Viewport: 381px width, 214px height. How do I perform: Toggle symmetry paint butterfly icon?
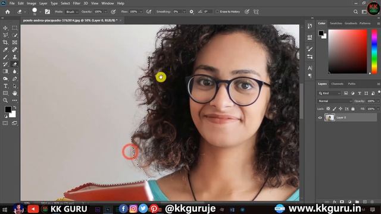coord(256,12)
